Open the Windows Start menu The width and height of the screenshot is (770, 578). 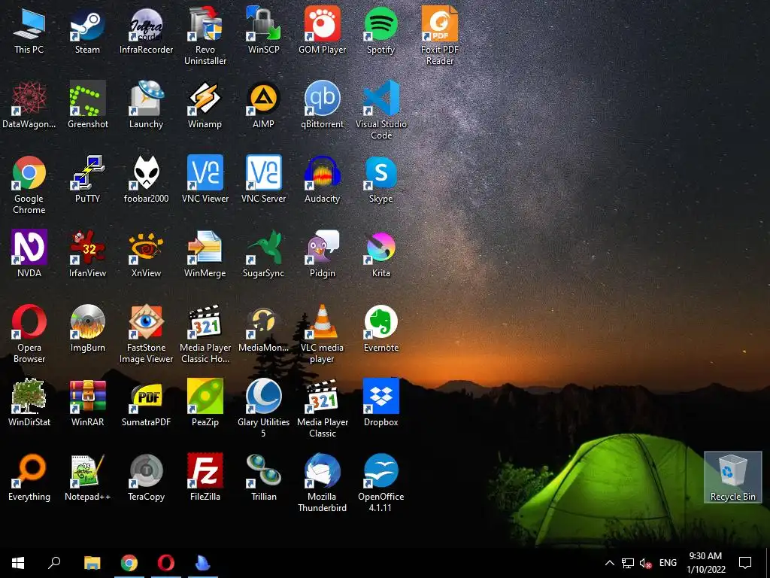point(18,563)
